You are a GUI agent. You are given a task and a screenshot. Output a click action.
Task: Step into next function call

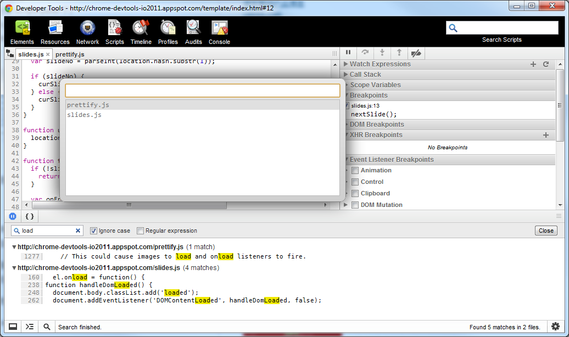click(x=382, y=53)
